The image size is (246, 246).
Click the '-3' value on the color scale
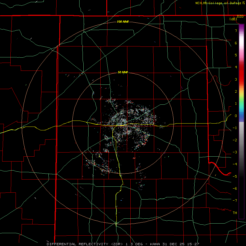(235, 152)
